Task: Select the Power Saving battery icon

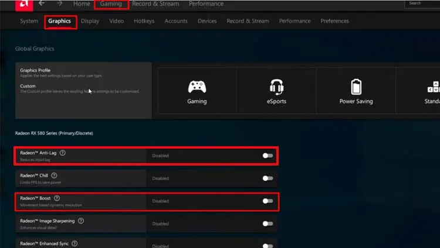Action: coord(356,87)
